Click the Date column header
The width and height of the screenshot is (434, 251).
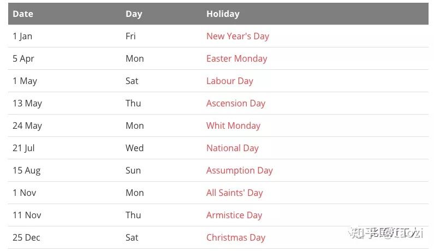pos(23,14)
